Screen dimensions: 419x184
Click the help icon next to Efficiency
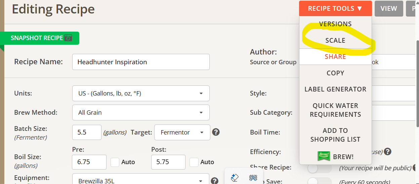click(387, 152)
